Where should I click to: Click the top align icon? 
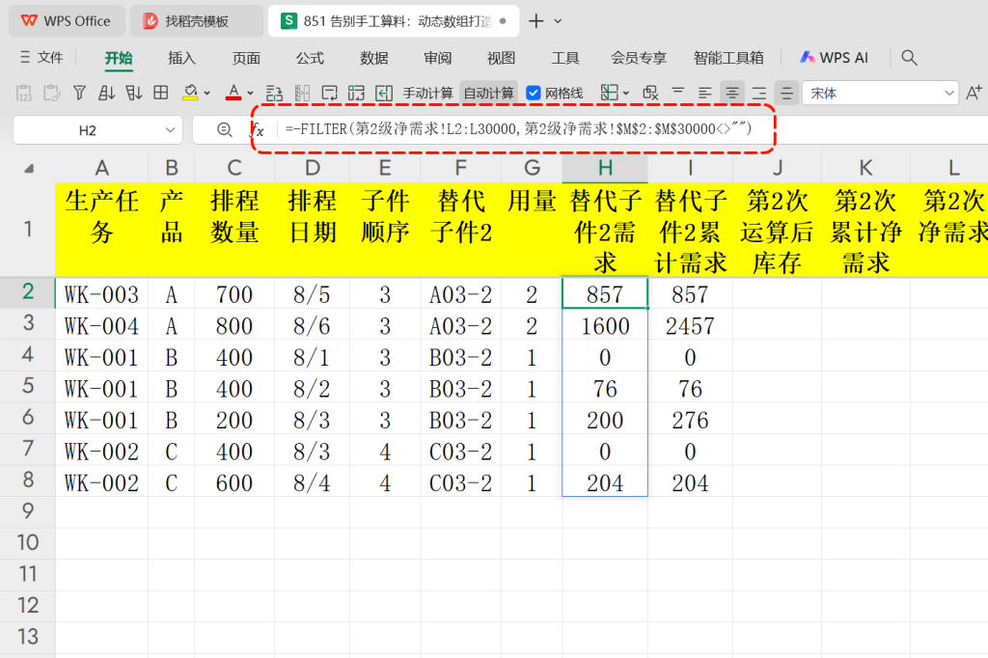tap(678, 94)
